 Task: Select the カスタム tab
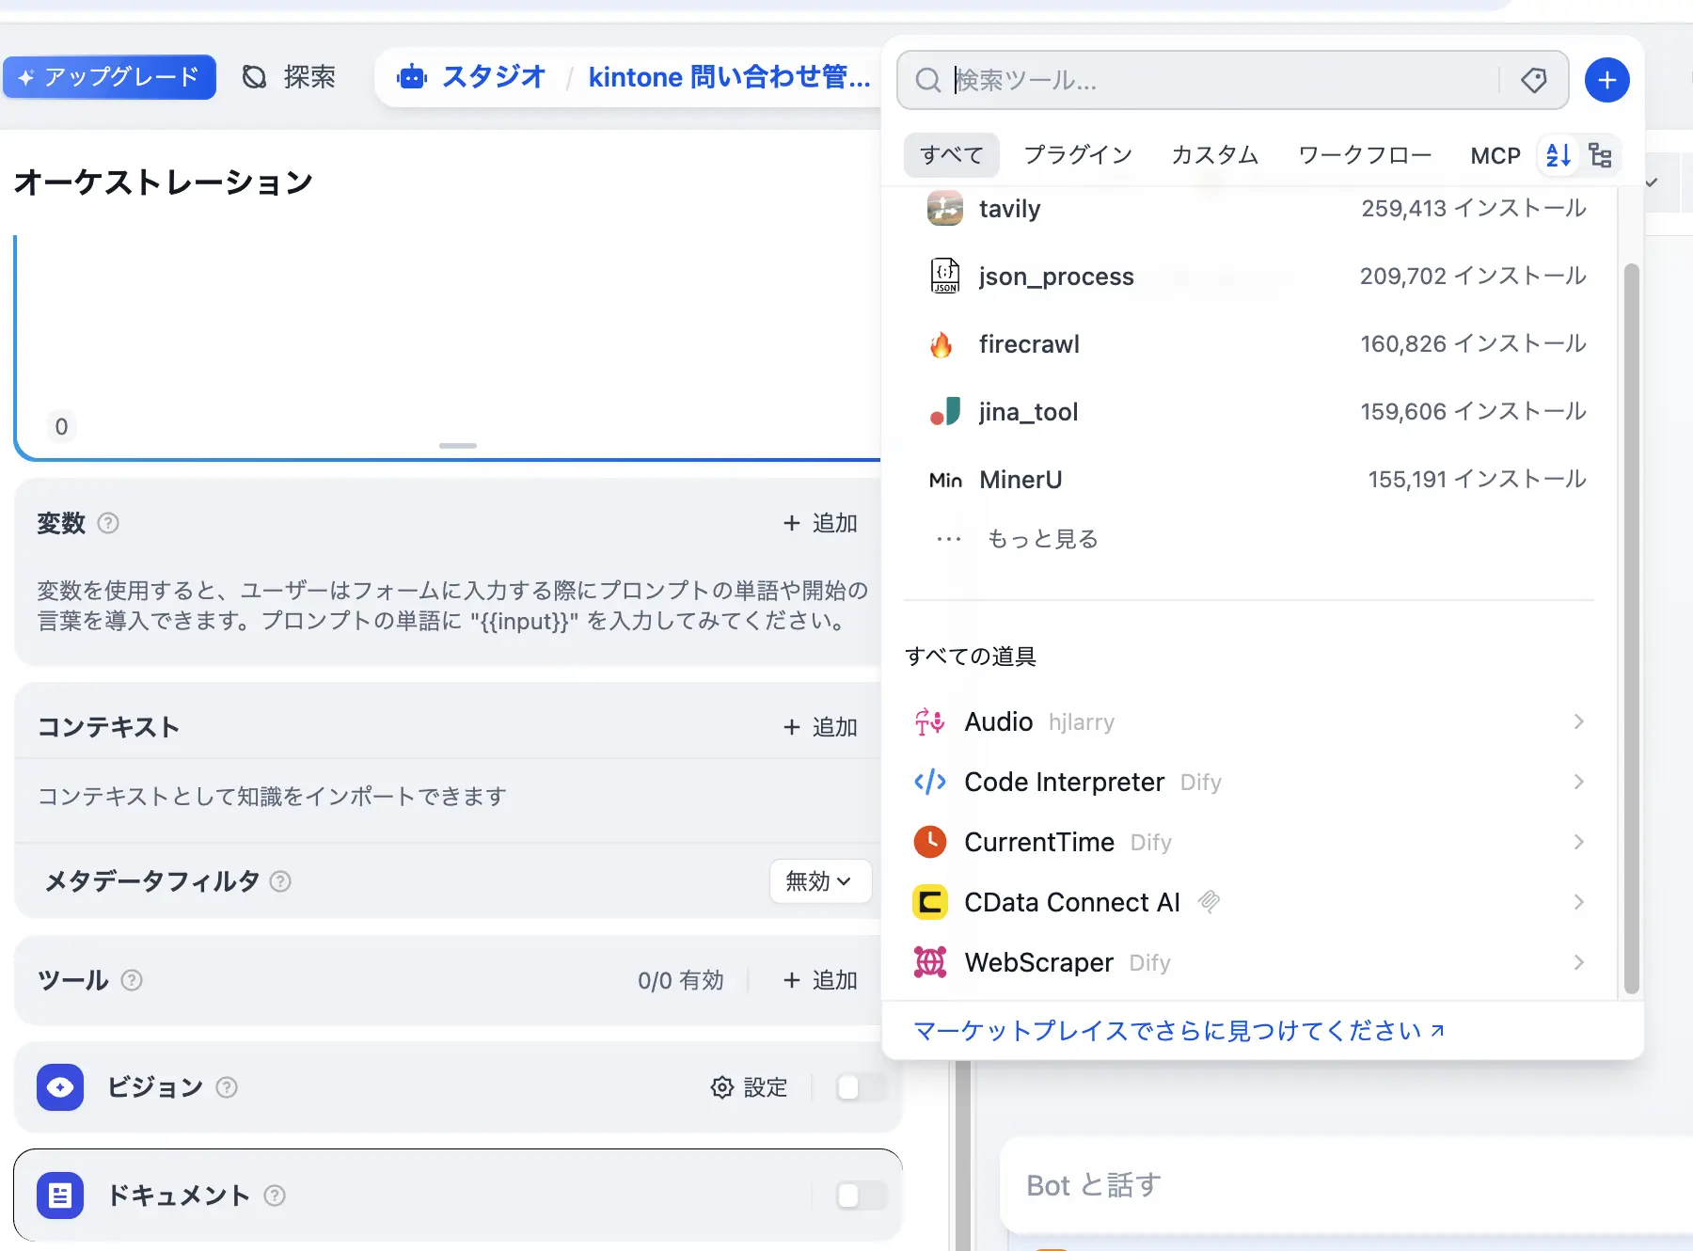pyautogui.click(x=1214, y=155)
